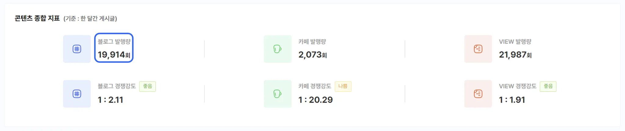Screen dimensions: 625x131
Task: Click the note icon beside VIEW 경쟁강도
Action: point(478,94)
